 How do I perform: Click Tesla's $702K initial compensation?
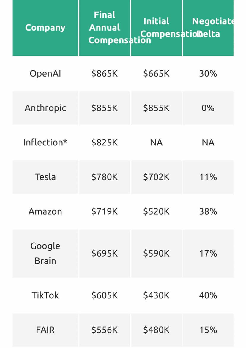click(x=156, y=177)
